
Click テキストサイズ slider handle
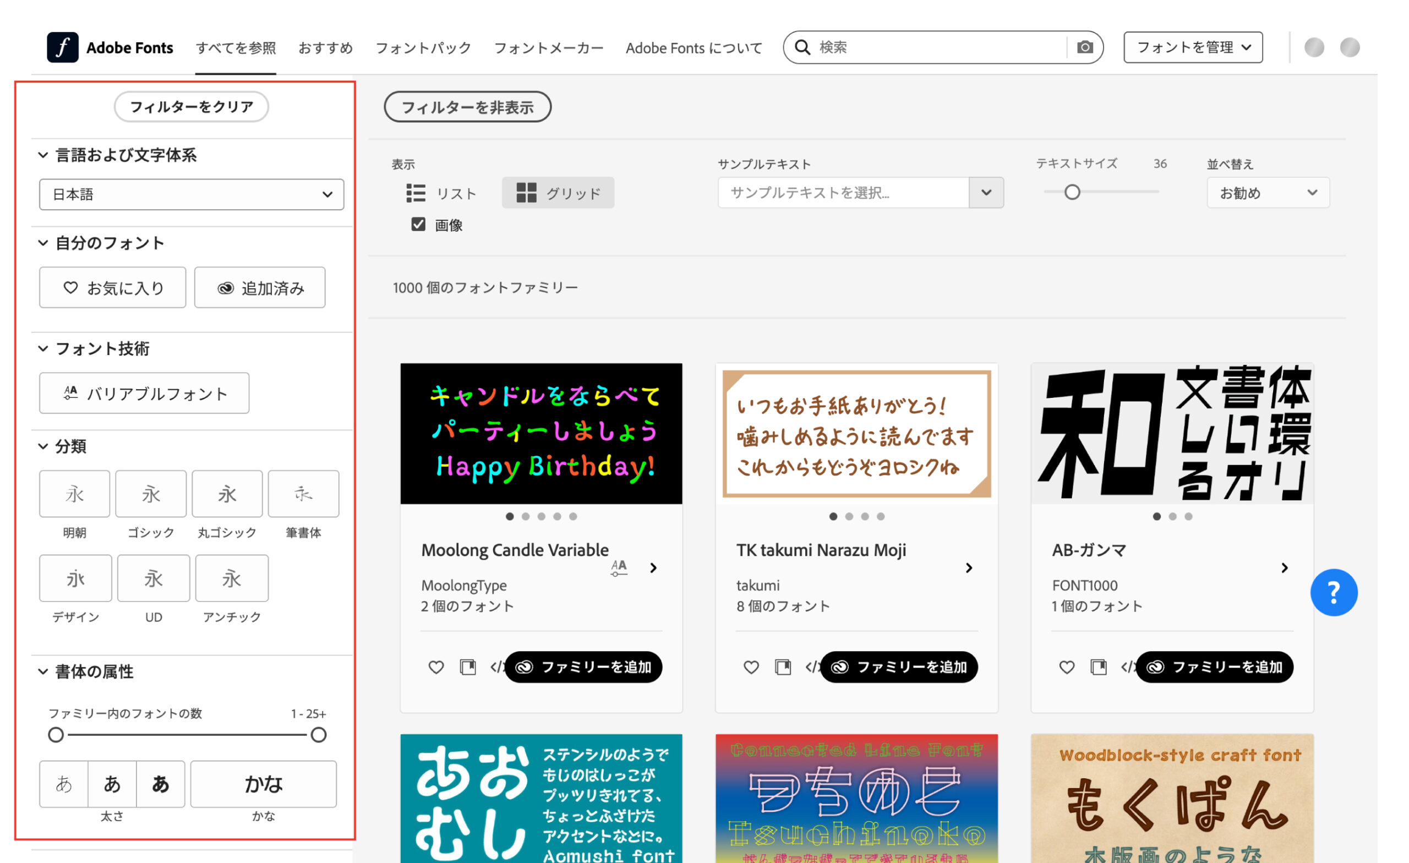coord(1072,192)
